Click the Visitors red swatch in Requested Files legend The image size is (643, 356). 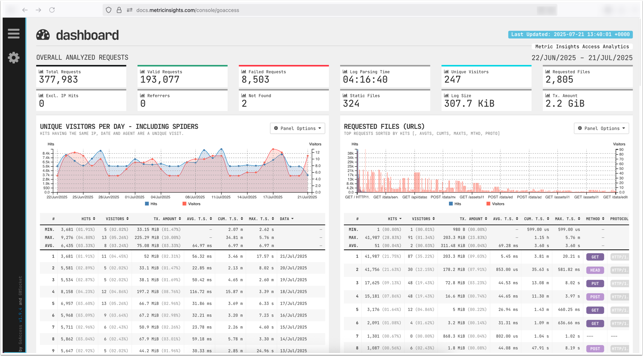point(488,204)
